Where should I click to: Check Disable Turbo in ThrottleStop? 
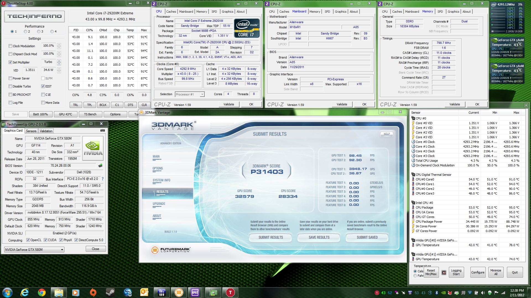tap(10, 86)
